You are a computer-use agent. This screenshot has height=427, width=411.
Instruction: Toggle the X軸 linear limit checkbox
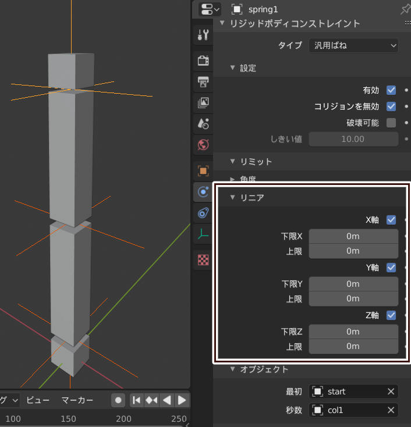391,220
